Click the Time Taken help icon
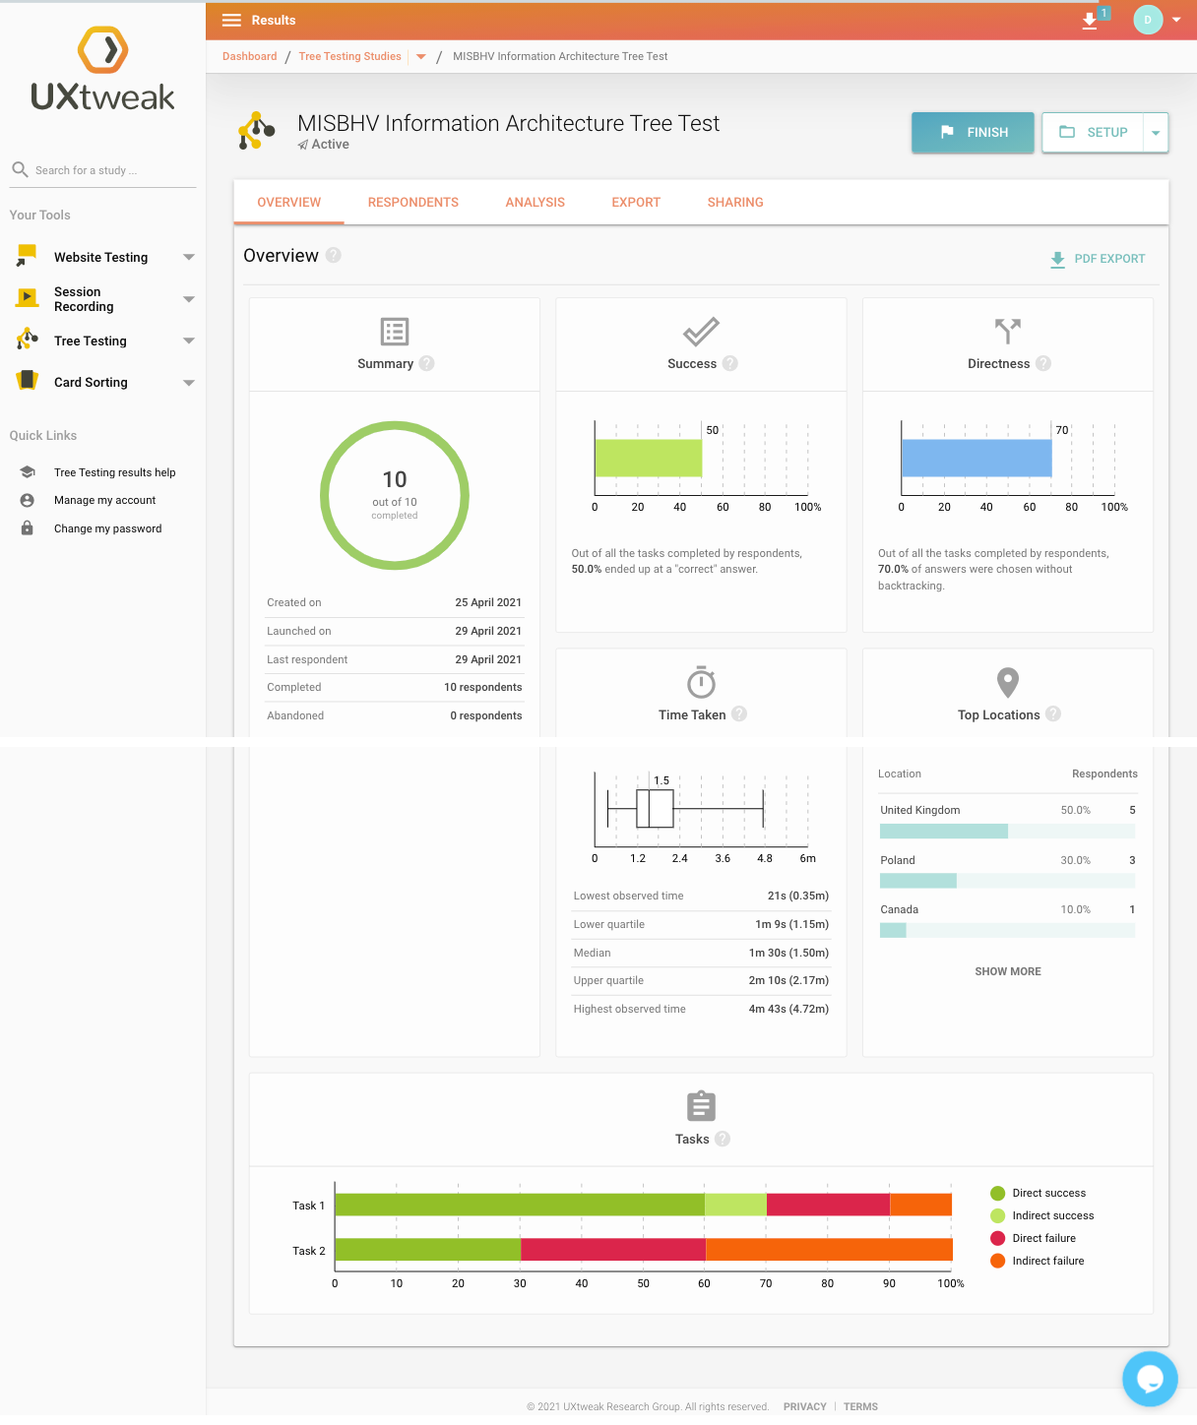 click(739, 714)
